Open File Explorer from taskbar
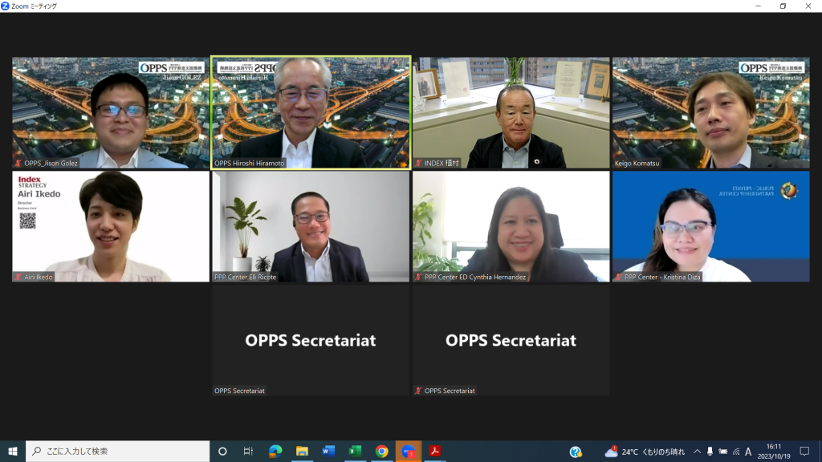Viewport: 822px width, 462px height. (302, 451)
